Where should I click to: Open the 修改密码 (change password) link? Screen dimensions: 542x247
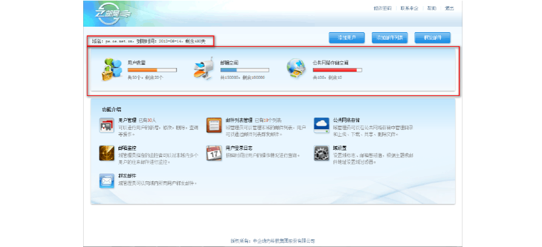(382, 8)
